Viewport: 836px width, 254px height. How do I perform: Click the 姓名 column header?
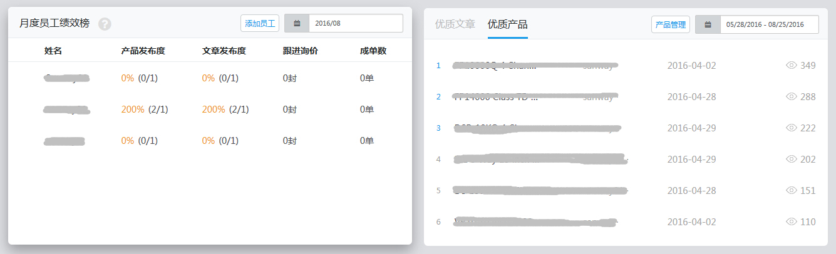(53, 51)
